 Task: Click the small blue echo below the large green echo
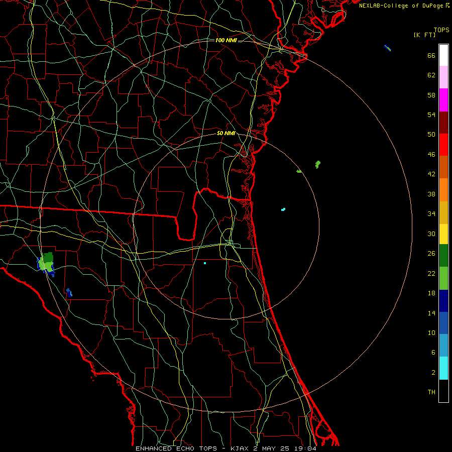(x=69, y=292)
